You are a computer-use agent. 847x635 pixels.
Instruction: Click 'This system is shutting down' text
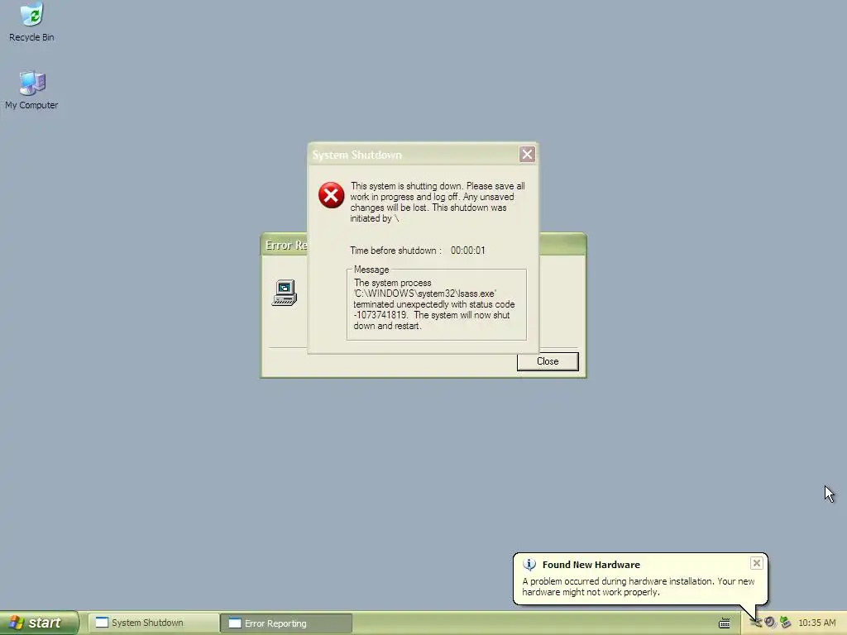coord(438,202)
